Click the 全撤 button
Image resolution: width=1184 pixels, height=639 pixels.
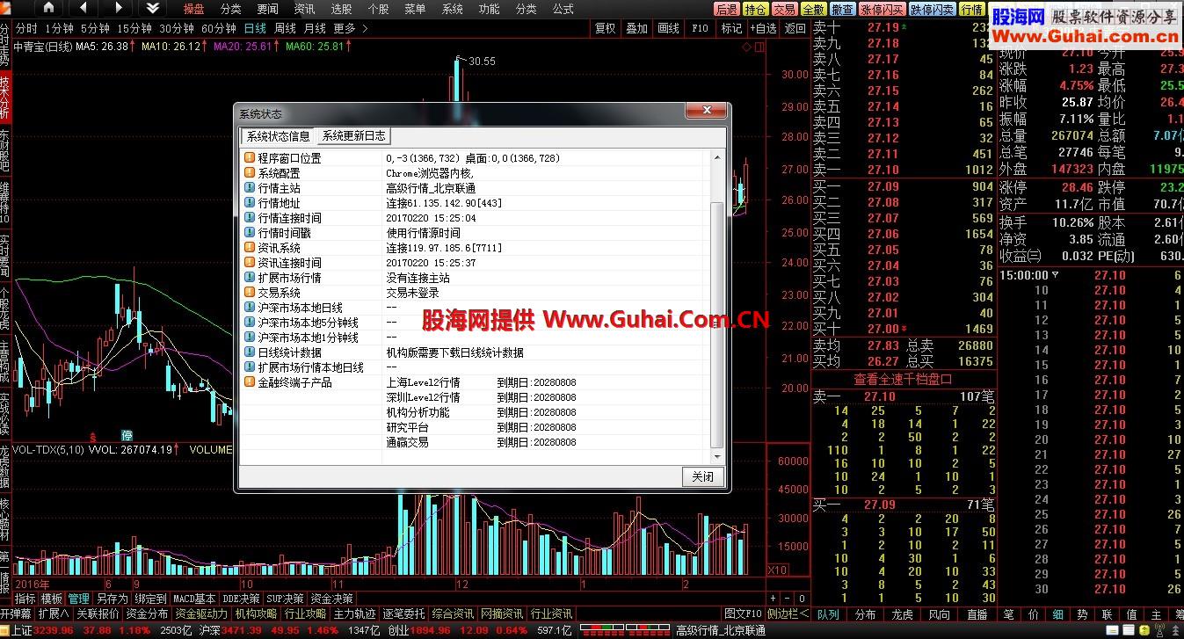pyautogui.click(x=813, y=9)
